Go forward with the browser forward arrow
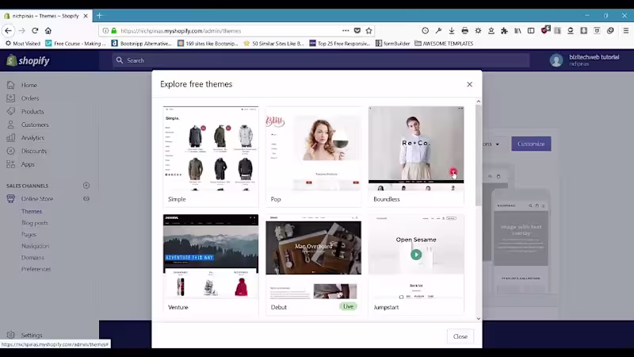 pos(22,31)
